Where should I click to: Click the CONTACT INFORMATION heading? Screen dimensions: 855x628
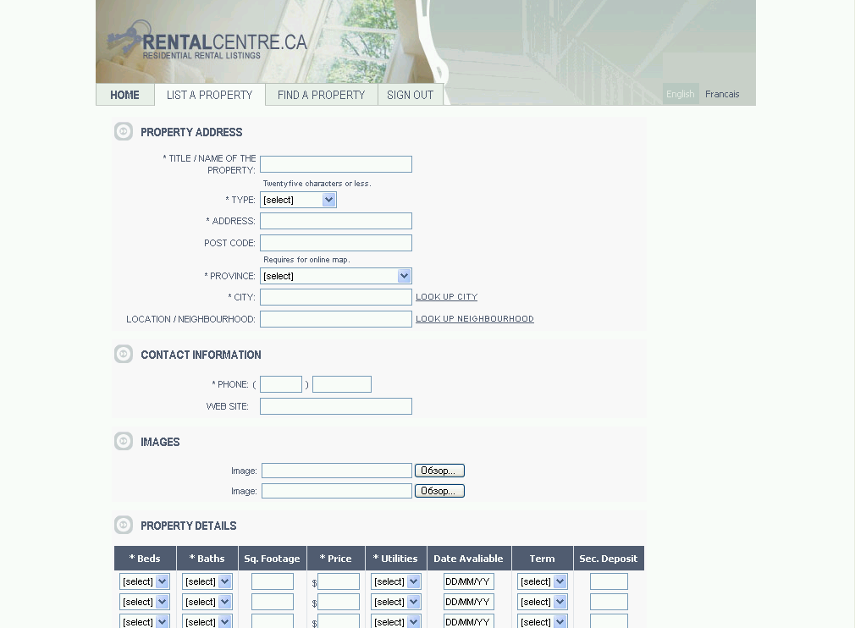(201, 355)
